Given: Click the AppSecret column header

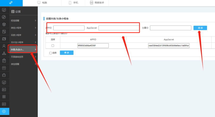Looking at the screenshot, I should 169,39.
